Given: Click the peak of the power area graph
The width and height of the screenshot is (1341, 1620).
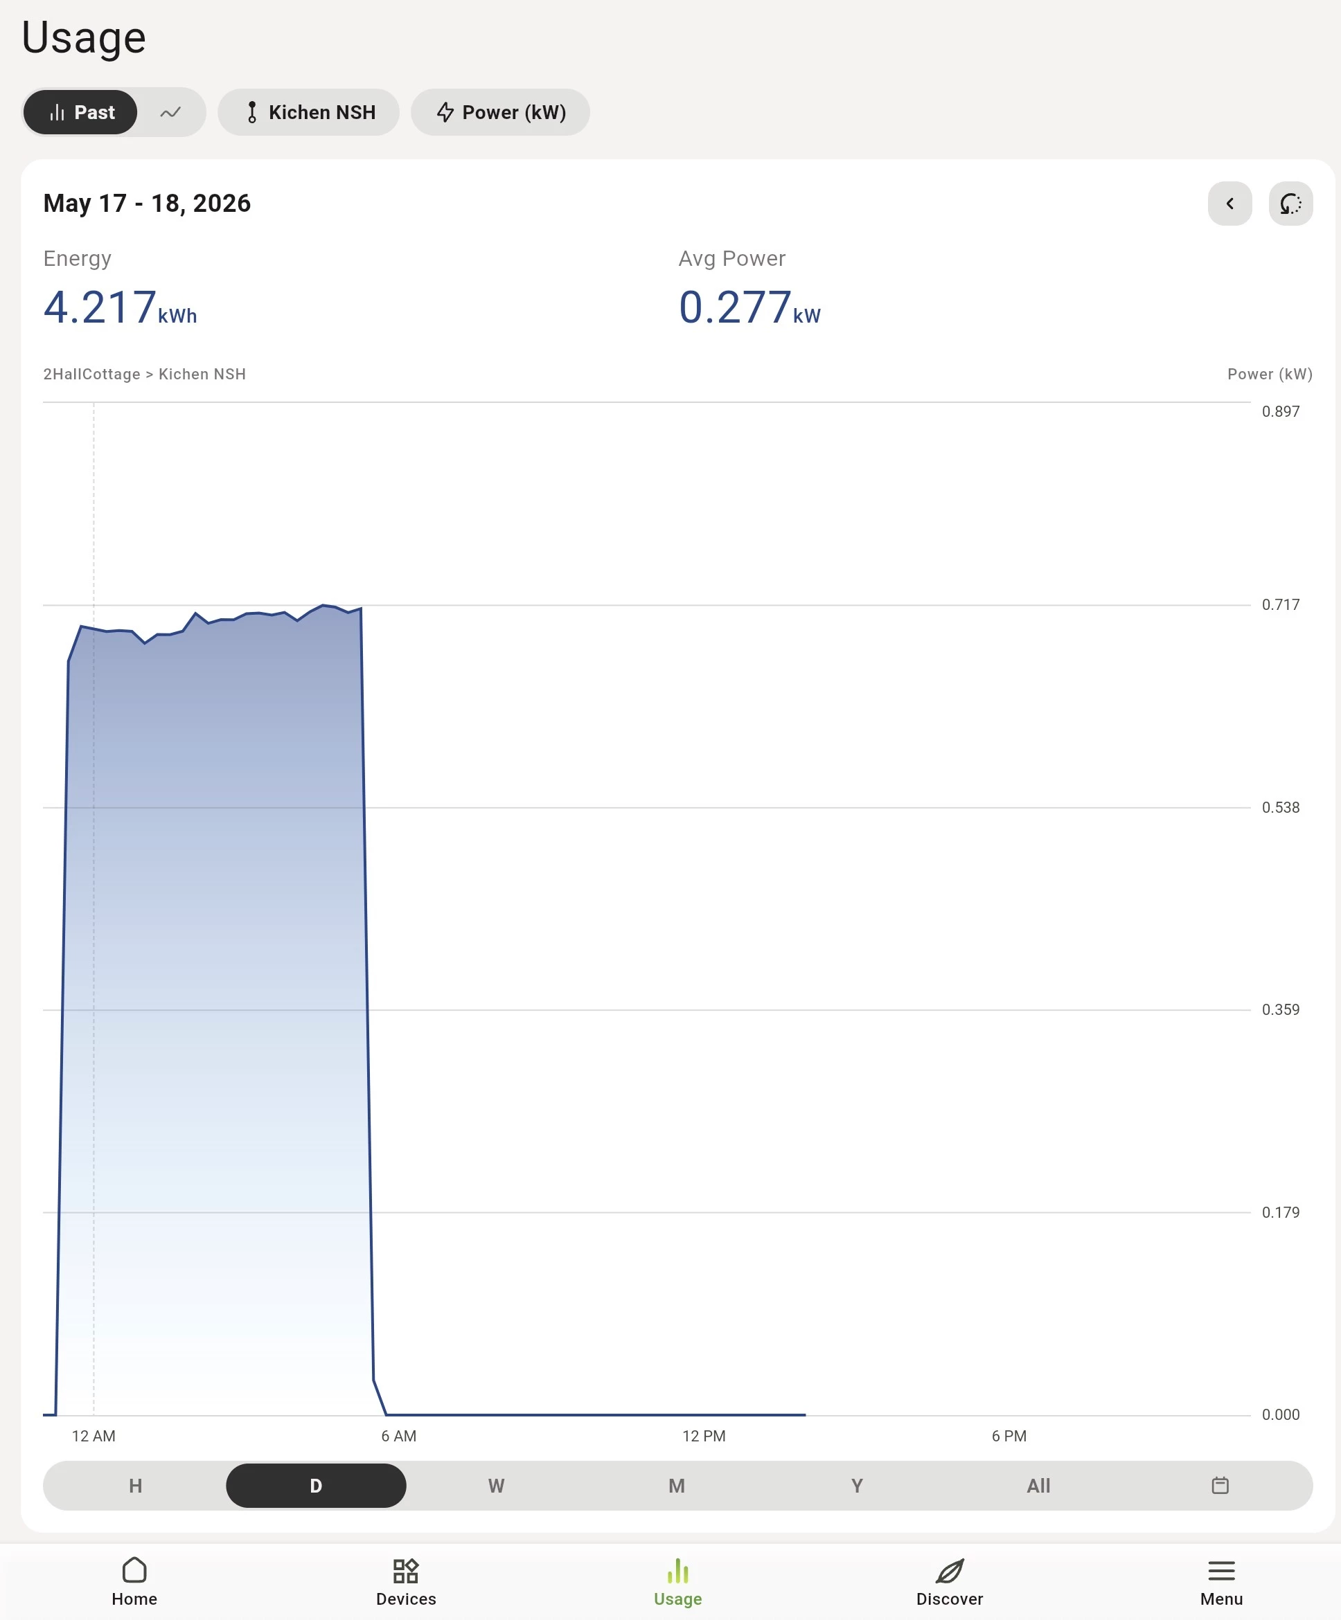Looking at the screenshot, I should tap(323, 606).
